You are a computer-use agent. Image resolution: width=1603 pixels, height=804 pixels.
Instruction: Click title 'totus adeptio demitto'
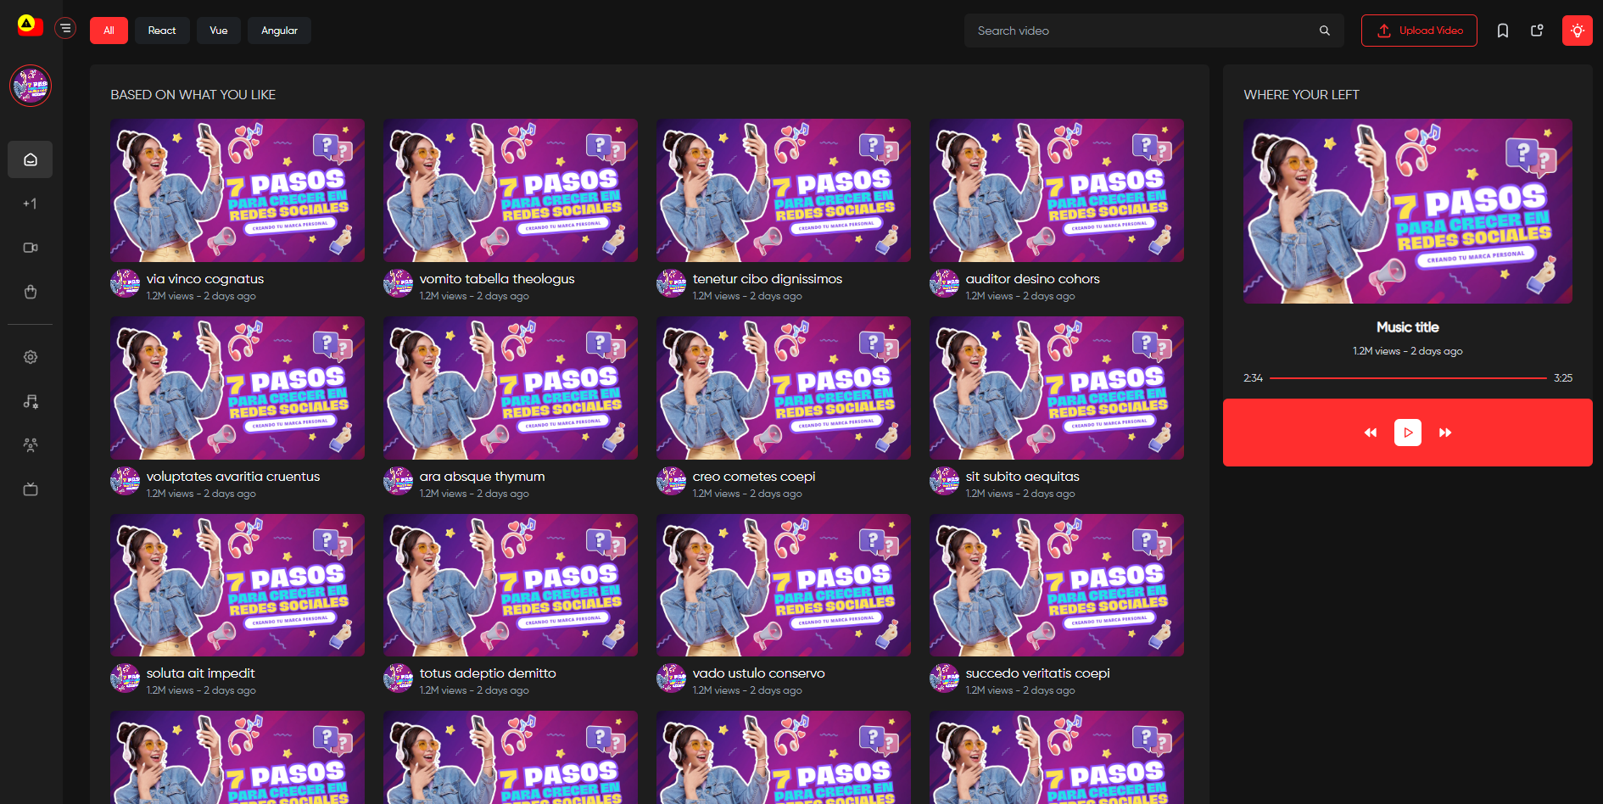click(488, 673)
